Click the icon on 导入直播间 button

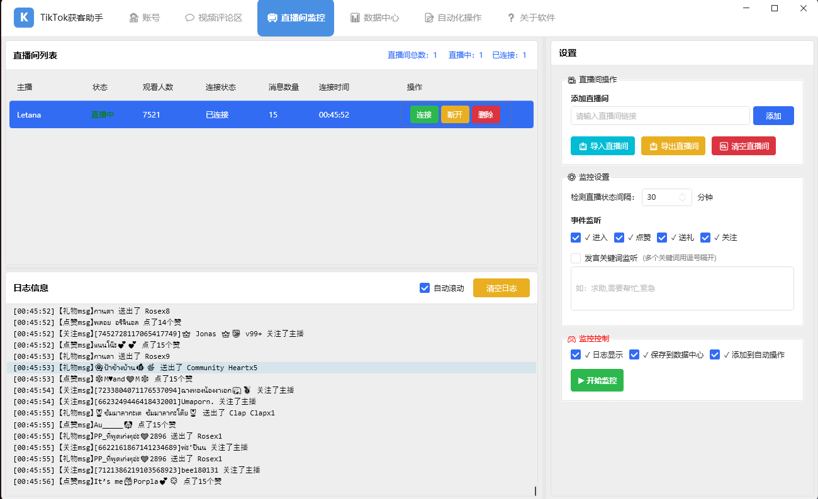pyautogui.click(x=583, y=146)
